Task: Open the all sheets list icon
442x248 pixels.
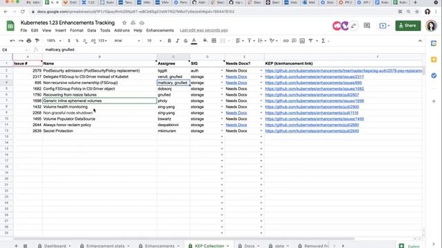Action: 25,246
